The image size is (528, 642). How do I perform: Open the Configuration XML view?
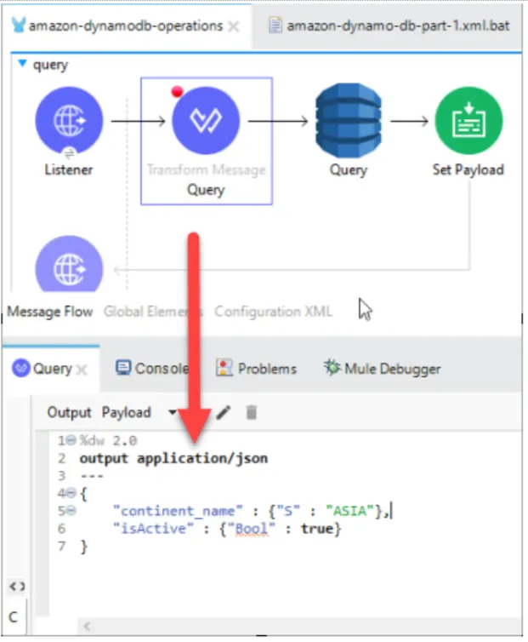coord(273,312)
